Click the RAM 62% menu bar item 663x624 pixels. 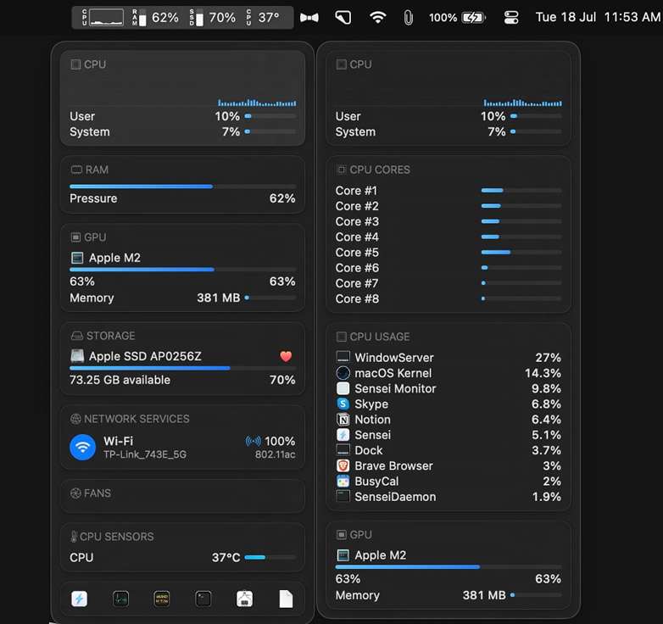click(x=155, y=17)
